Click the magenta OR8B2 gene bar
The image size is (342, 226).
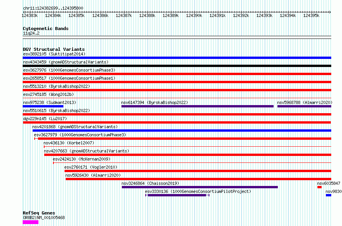click(x=30, y=222)
